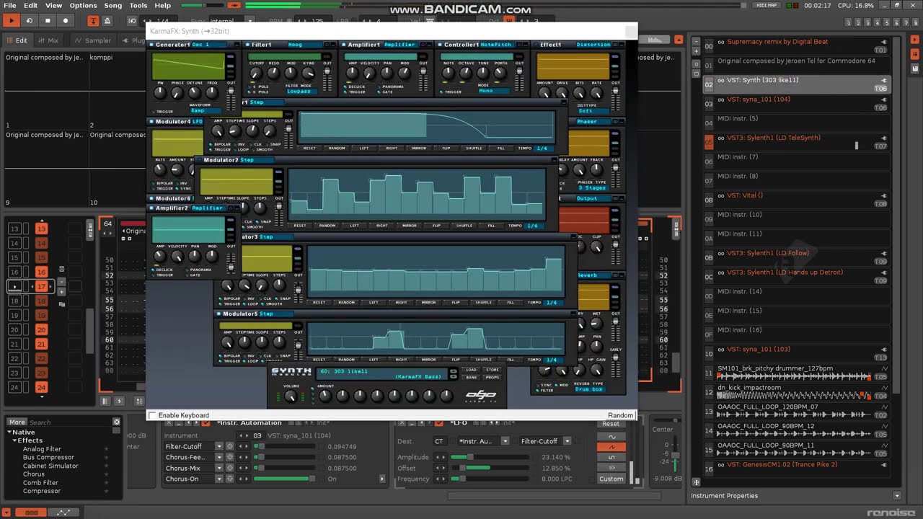Click the Custom button in the LFO device
Image resolution: width=923 pixels, height=519 pixels.
611,479
